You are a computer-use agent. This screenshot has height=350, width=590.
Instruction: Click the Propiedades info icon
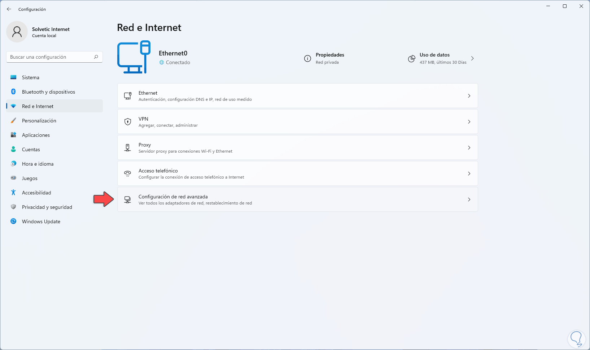(x=307, y=59)
